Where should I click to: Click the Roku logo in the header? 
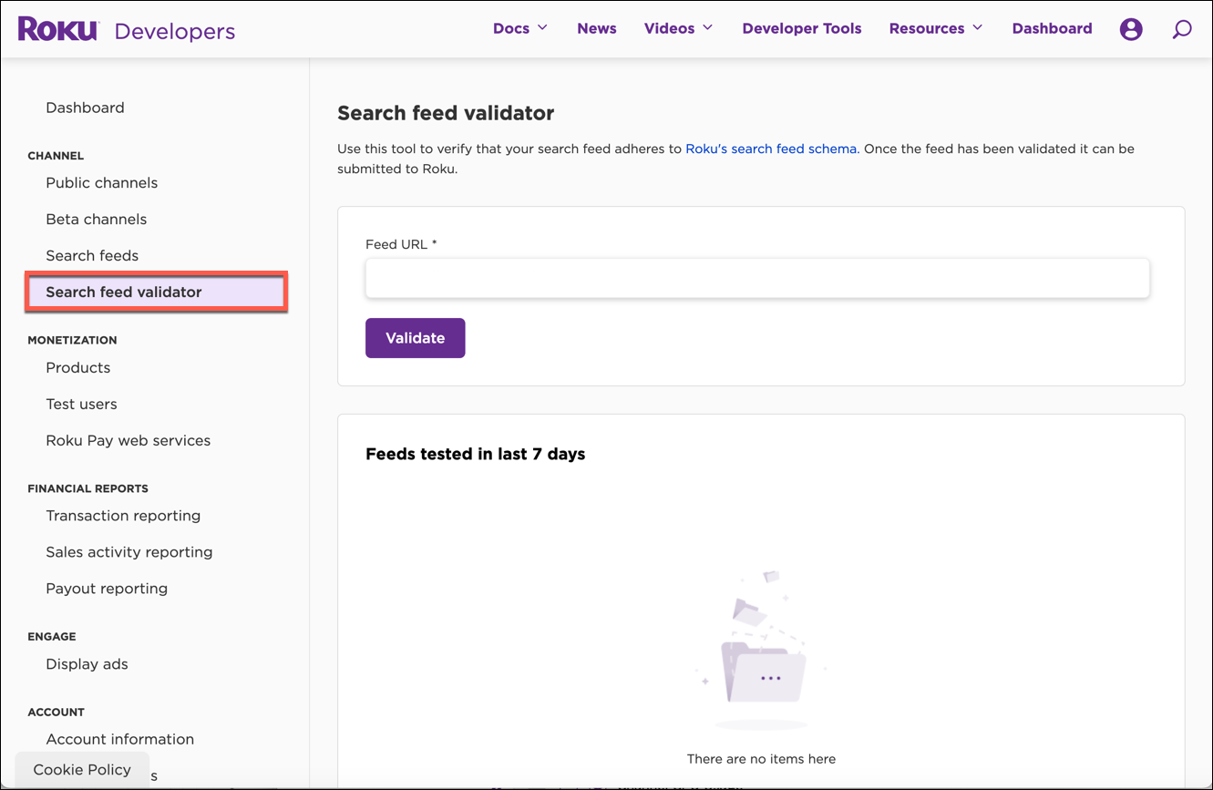click(57, 28)
